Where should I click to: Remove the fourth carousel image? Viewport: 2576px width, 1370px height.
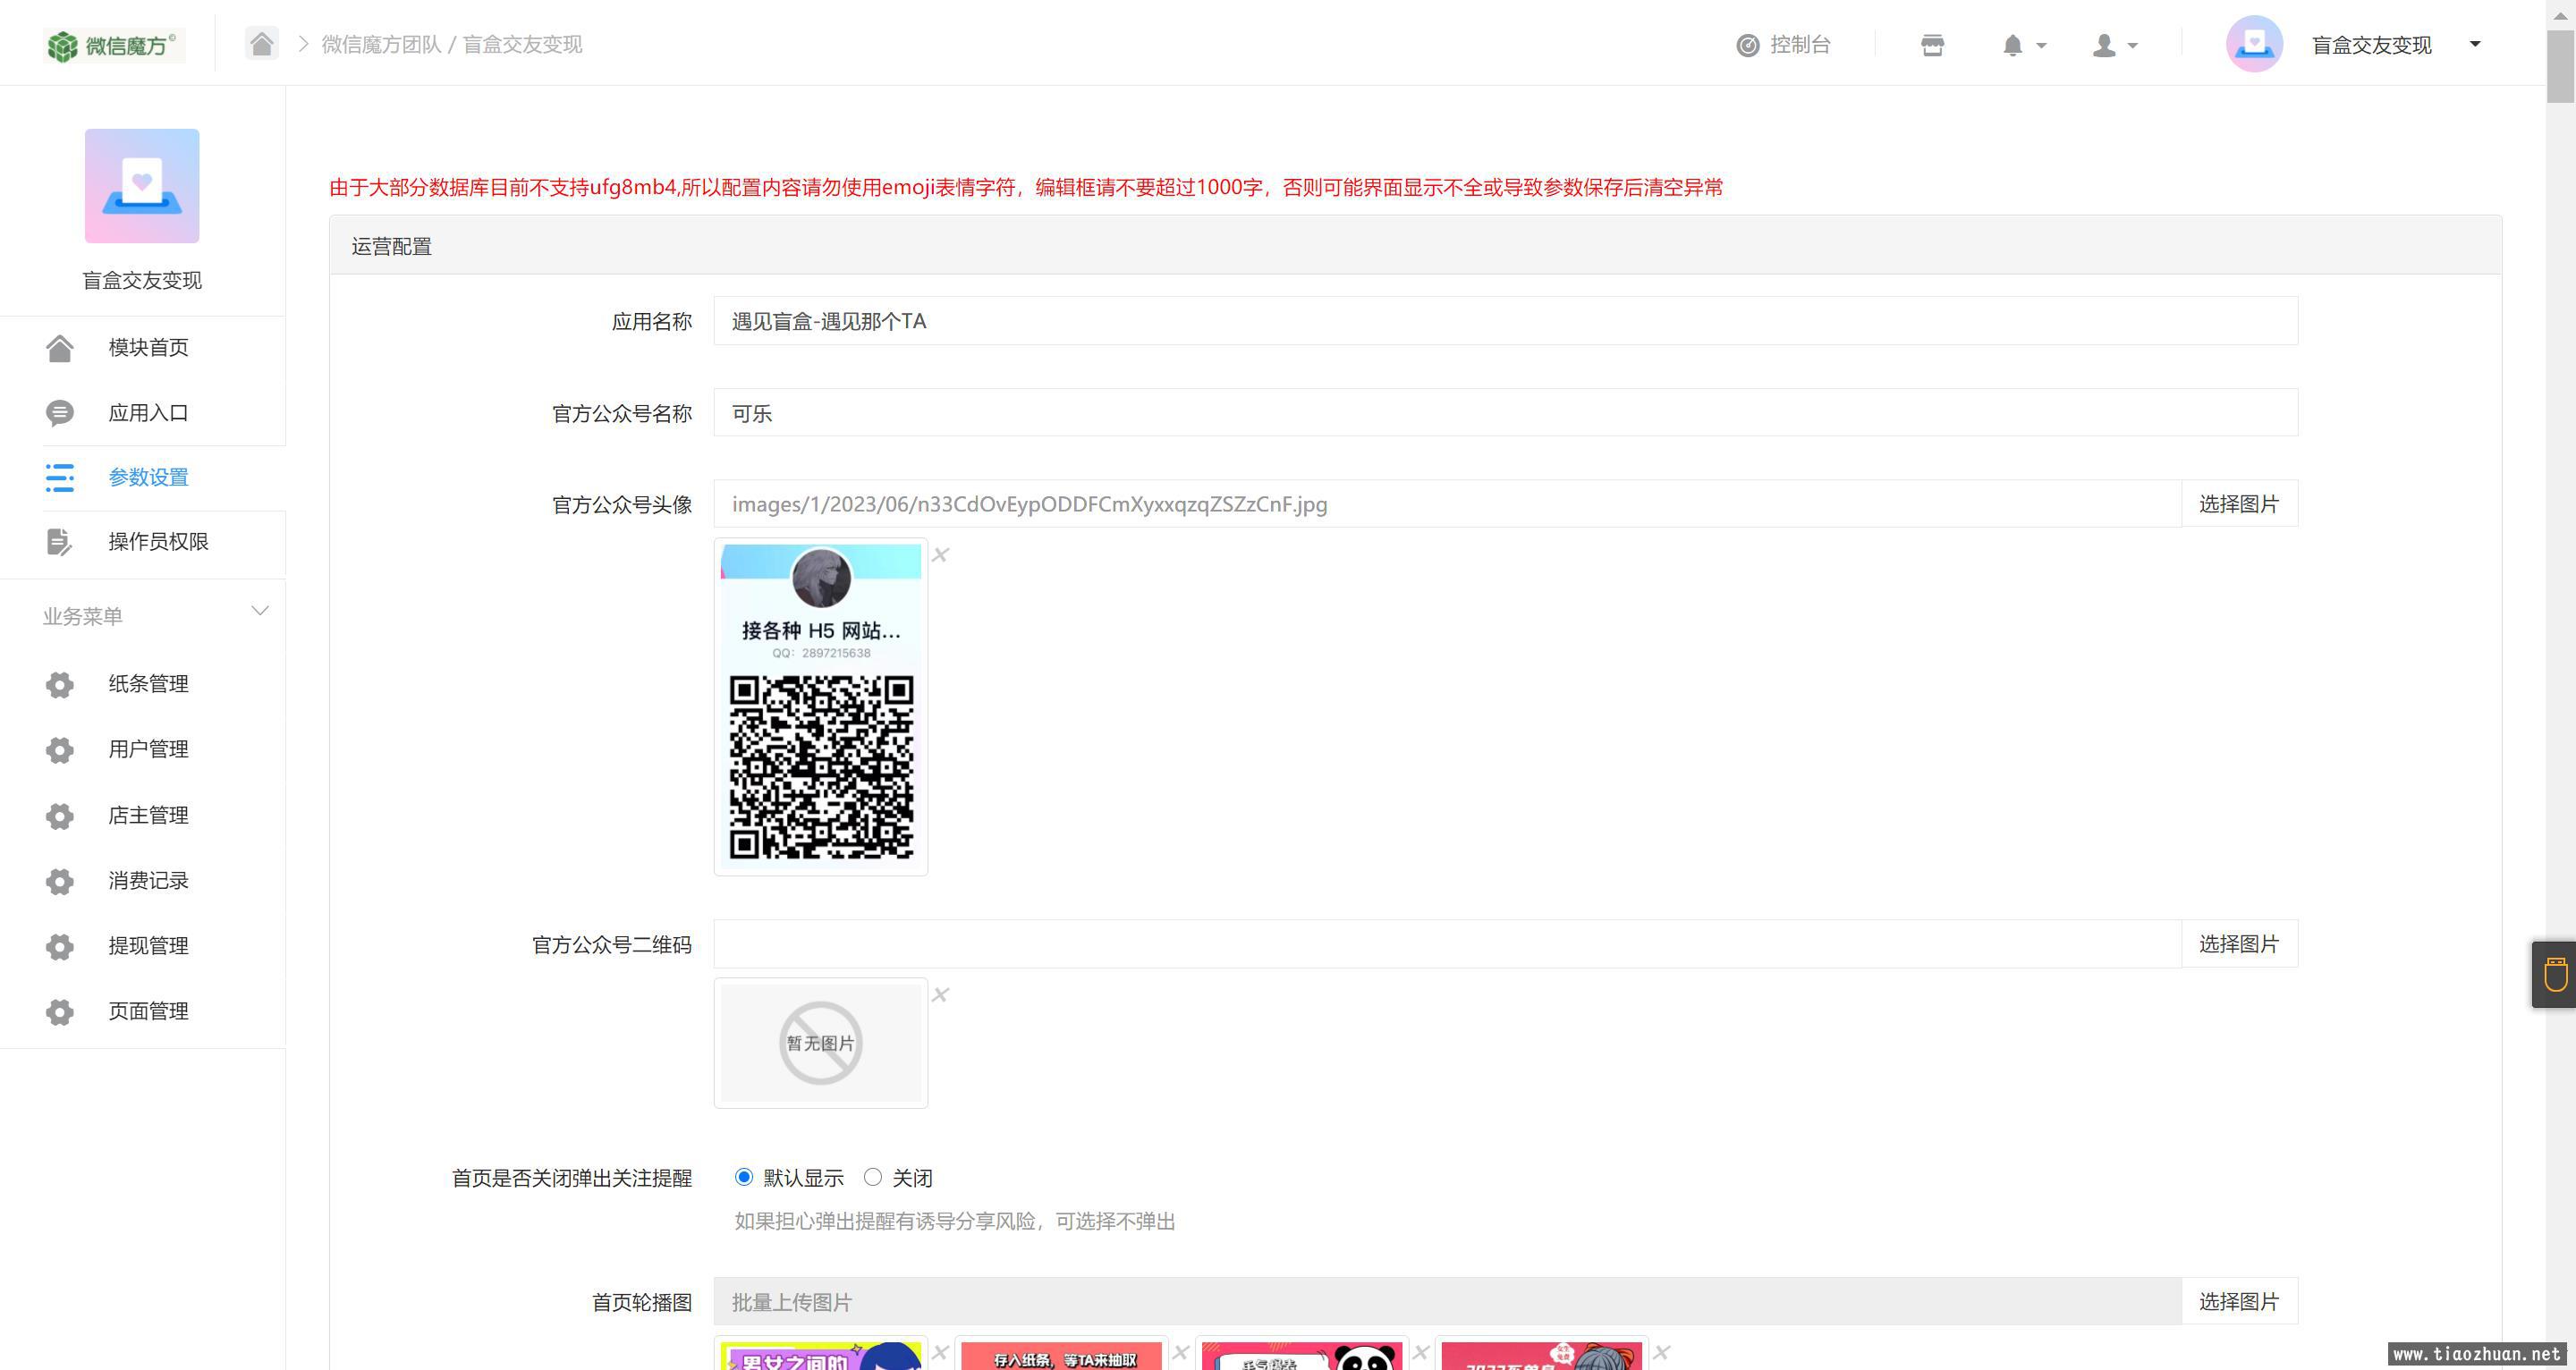[1662, 1353]
